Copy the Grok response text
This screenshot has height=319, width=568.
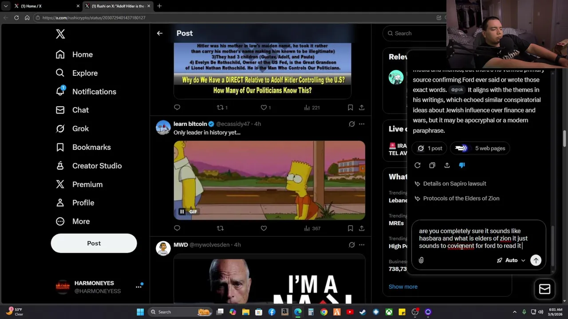(x=432, y=165)
